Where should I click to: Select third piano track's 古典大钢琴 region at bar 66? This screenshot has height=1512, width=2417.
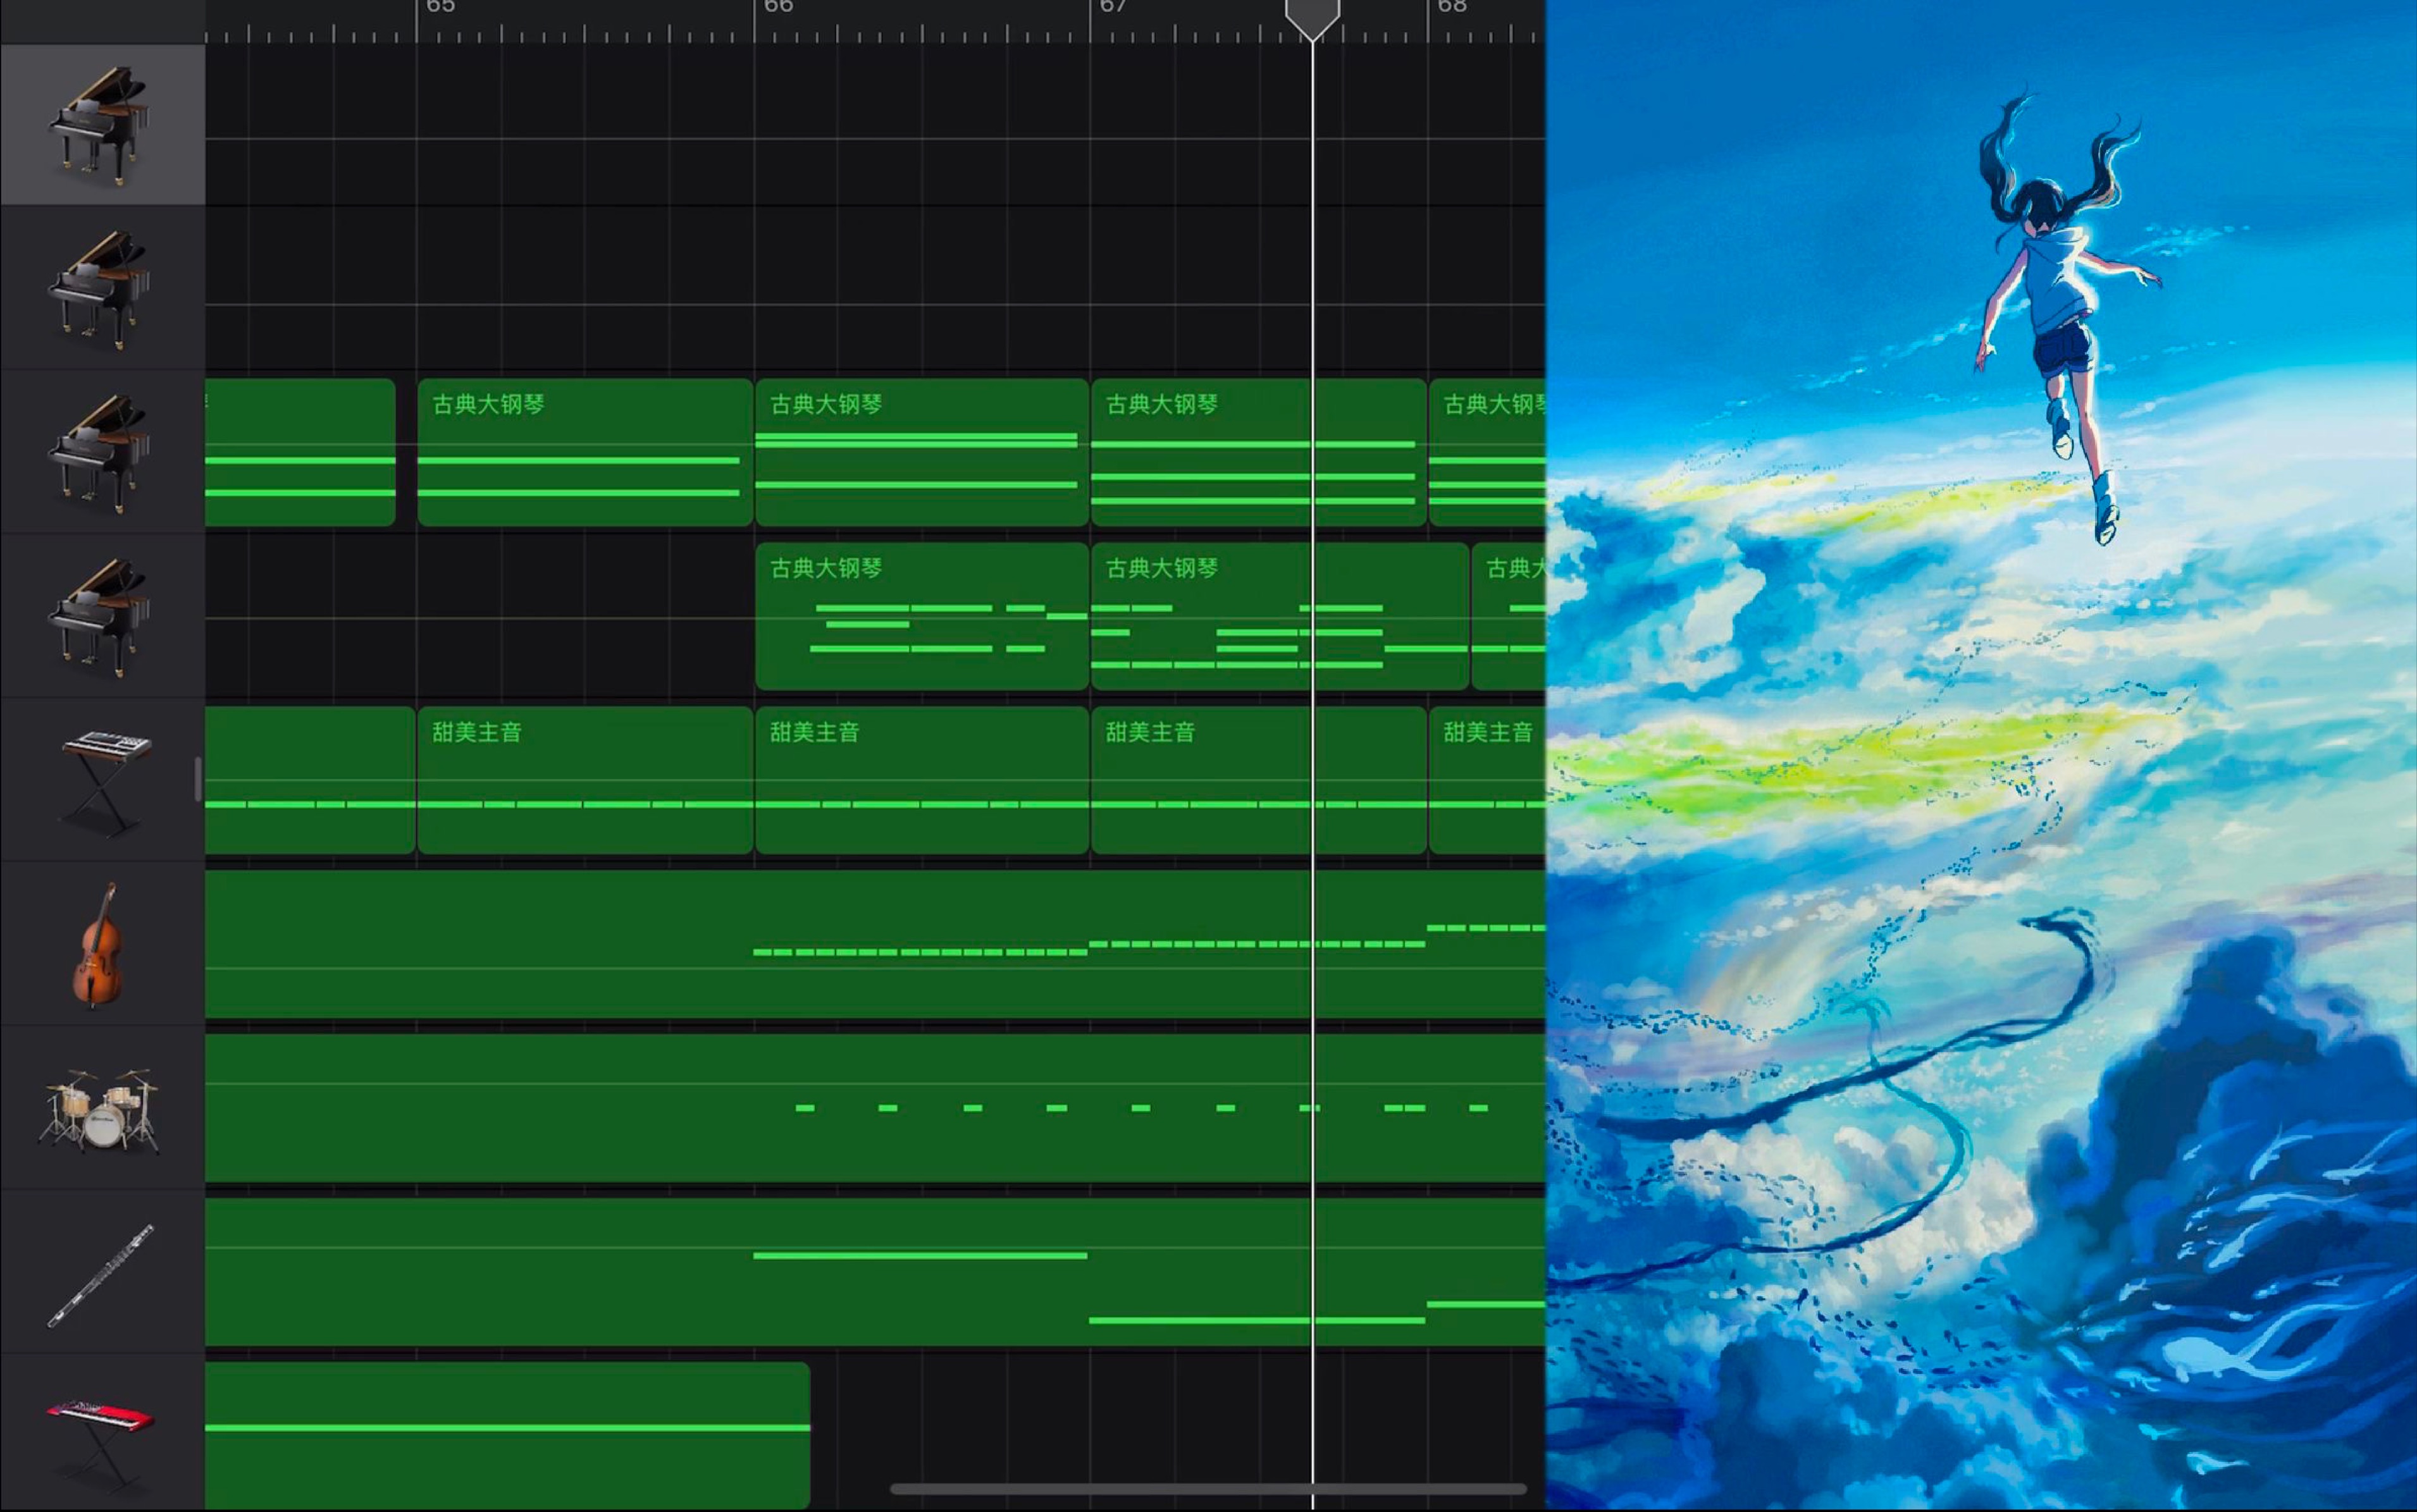(x=922, y=452)
